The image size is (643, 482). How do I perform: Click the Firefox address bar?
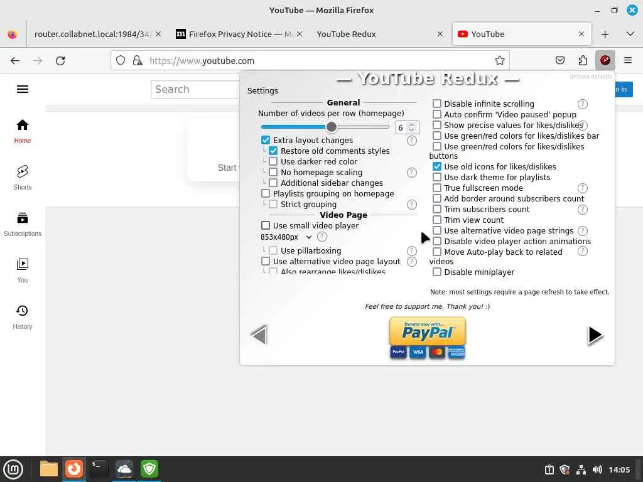point(310,61)
